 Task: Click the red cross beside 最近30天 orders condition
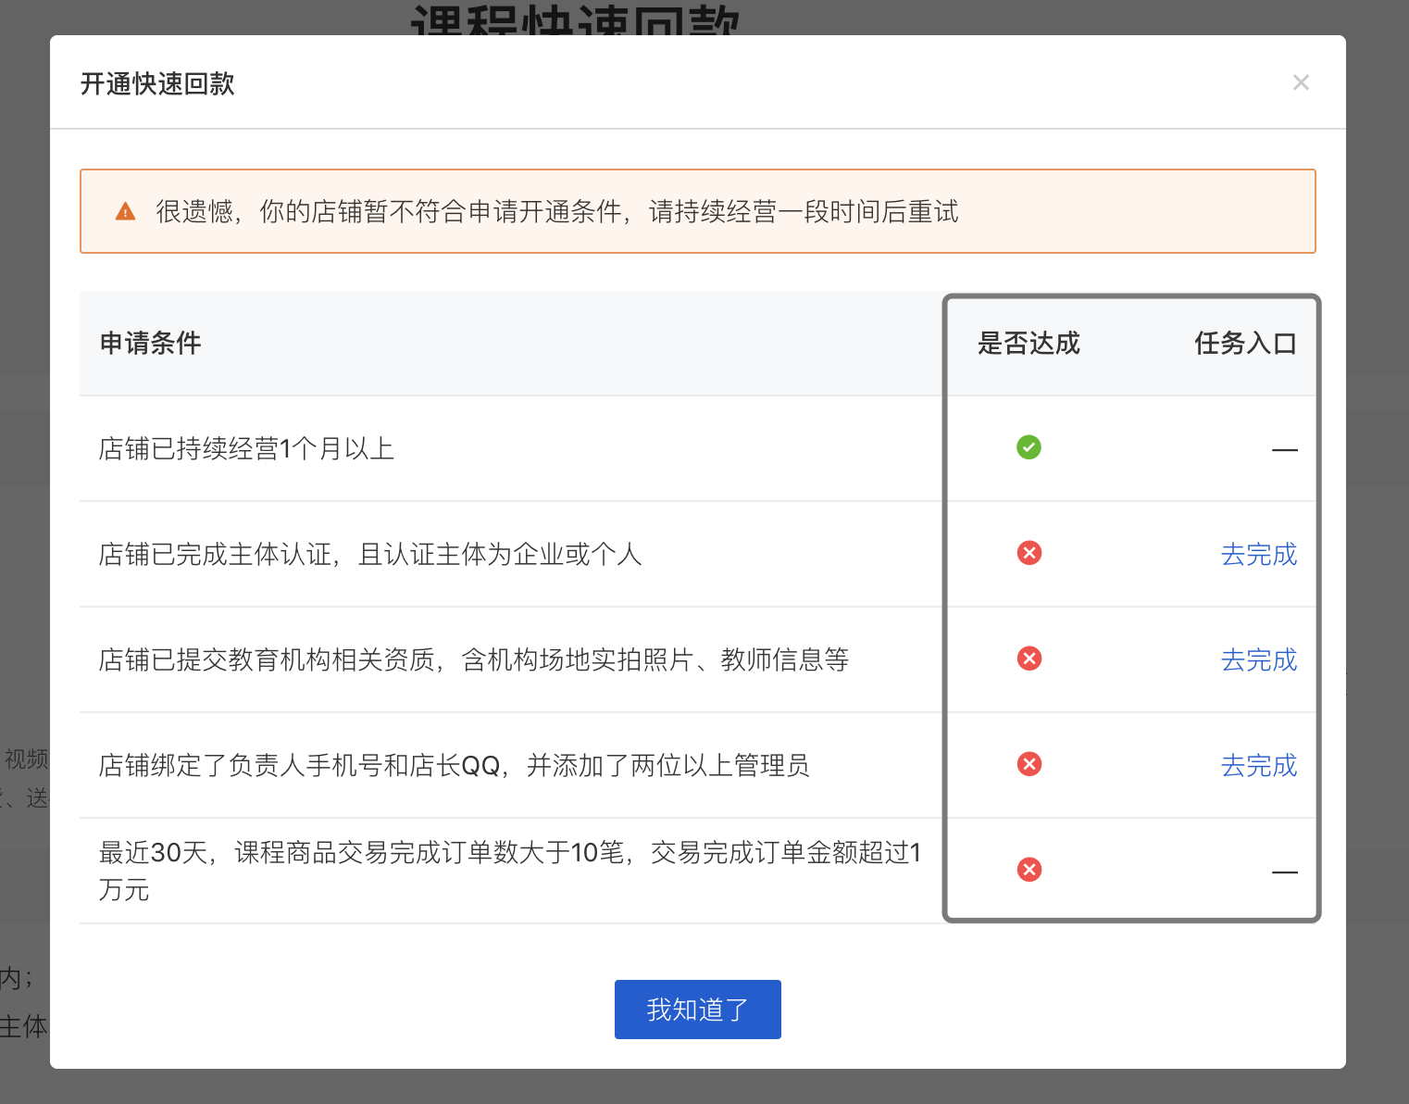[x=1029, y=870]
